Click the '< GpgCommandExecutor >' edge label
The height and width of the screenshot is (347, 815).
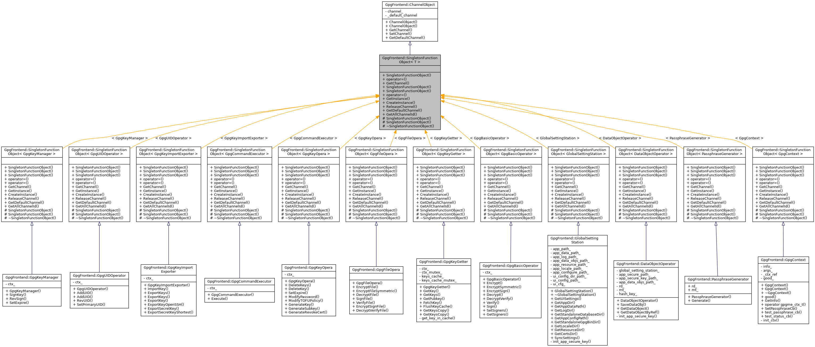pyautogui.click(x=314, y=138)
